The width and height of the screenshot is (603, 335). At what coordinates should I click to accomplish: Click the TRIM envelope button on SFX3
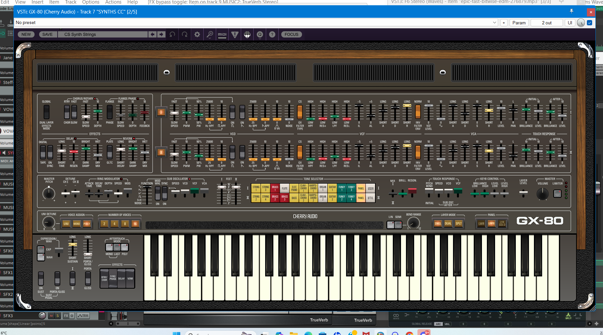[83, 316]
